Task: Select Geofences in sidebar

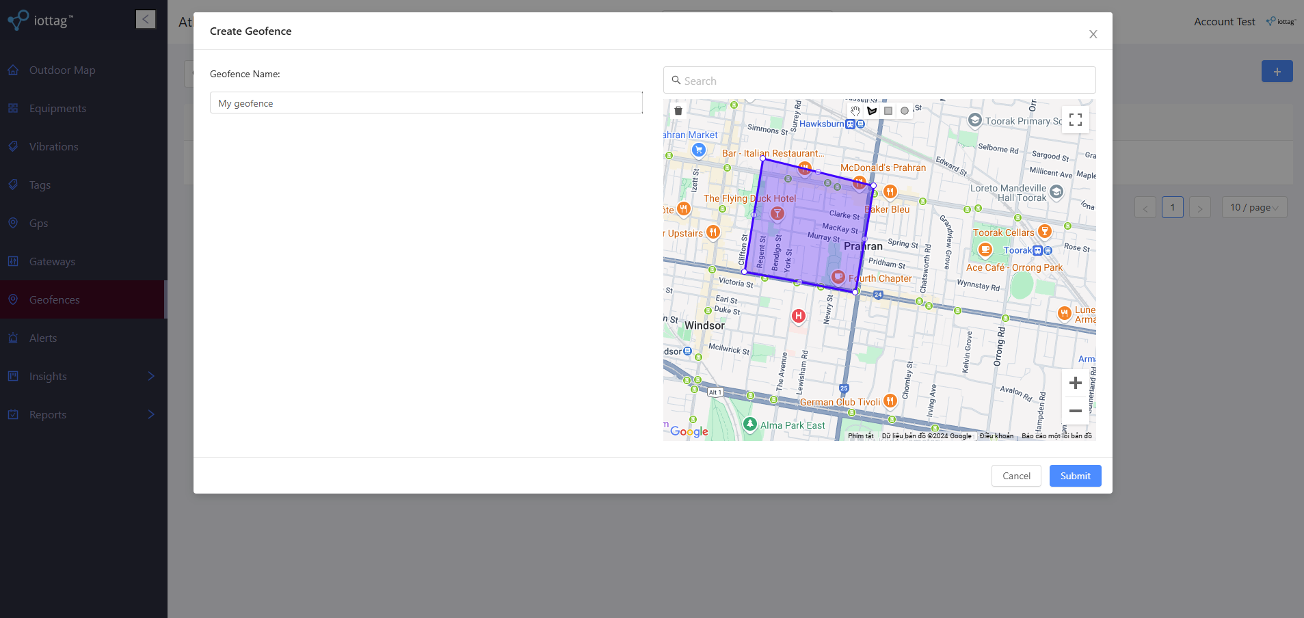Action: [83, 300]
